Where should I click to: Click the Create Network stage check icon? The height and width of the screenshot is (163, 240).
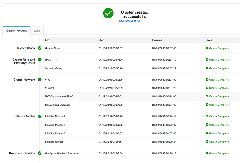point(40,80)
